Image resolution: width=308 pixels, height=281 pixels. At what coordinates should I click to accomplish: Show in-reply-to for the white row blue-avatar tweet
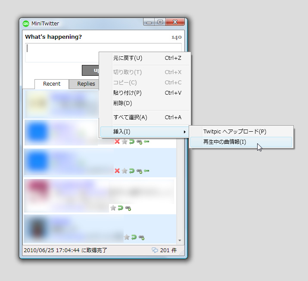pos(146,141)
